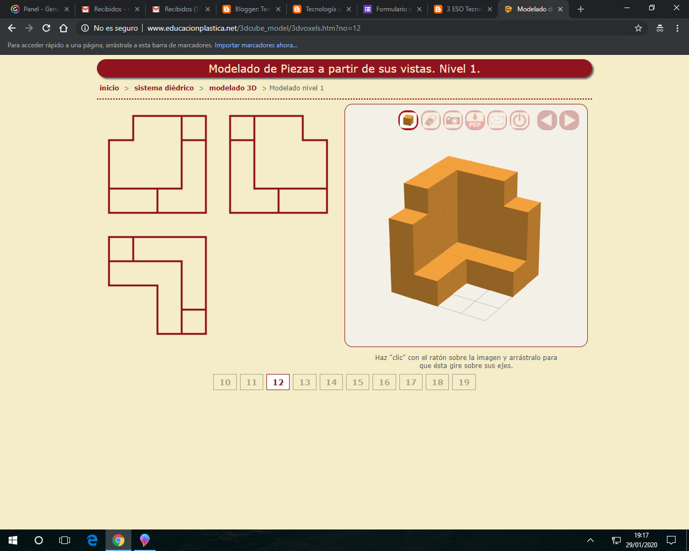Viewport: 689px width, 551px height.
Task: Open exercise number 14
Action: 331,382
